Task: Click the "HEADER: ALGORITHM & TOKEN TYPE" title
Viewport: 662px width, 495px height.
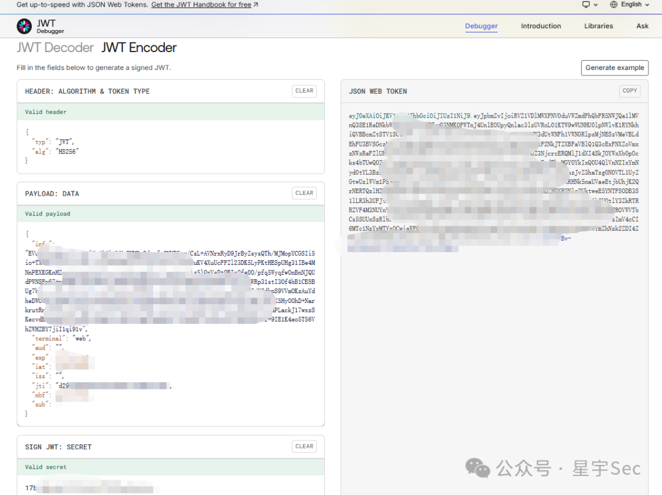Action: point(87,91)
